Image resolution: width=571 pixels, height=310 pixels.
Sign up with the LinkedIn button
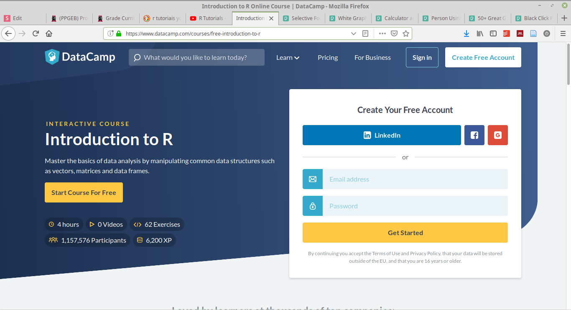382,135
